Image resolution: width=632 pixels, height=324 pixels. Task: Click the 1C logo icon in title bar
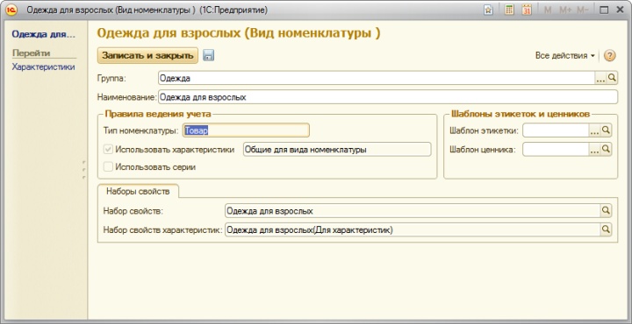point(11,10)
